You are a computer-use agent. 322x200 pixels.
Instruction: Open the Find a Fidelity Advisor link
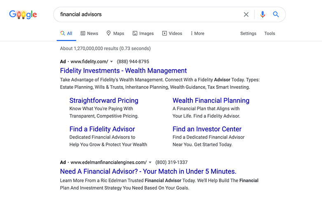(x=102, y=129)
